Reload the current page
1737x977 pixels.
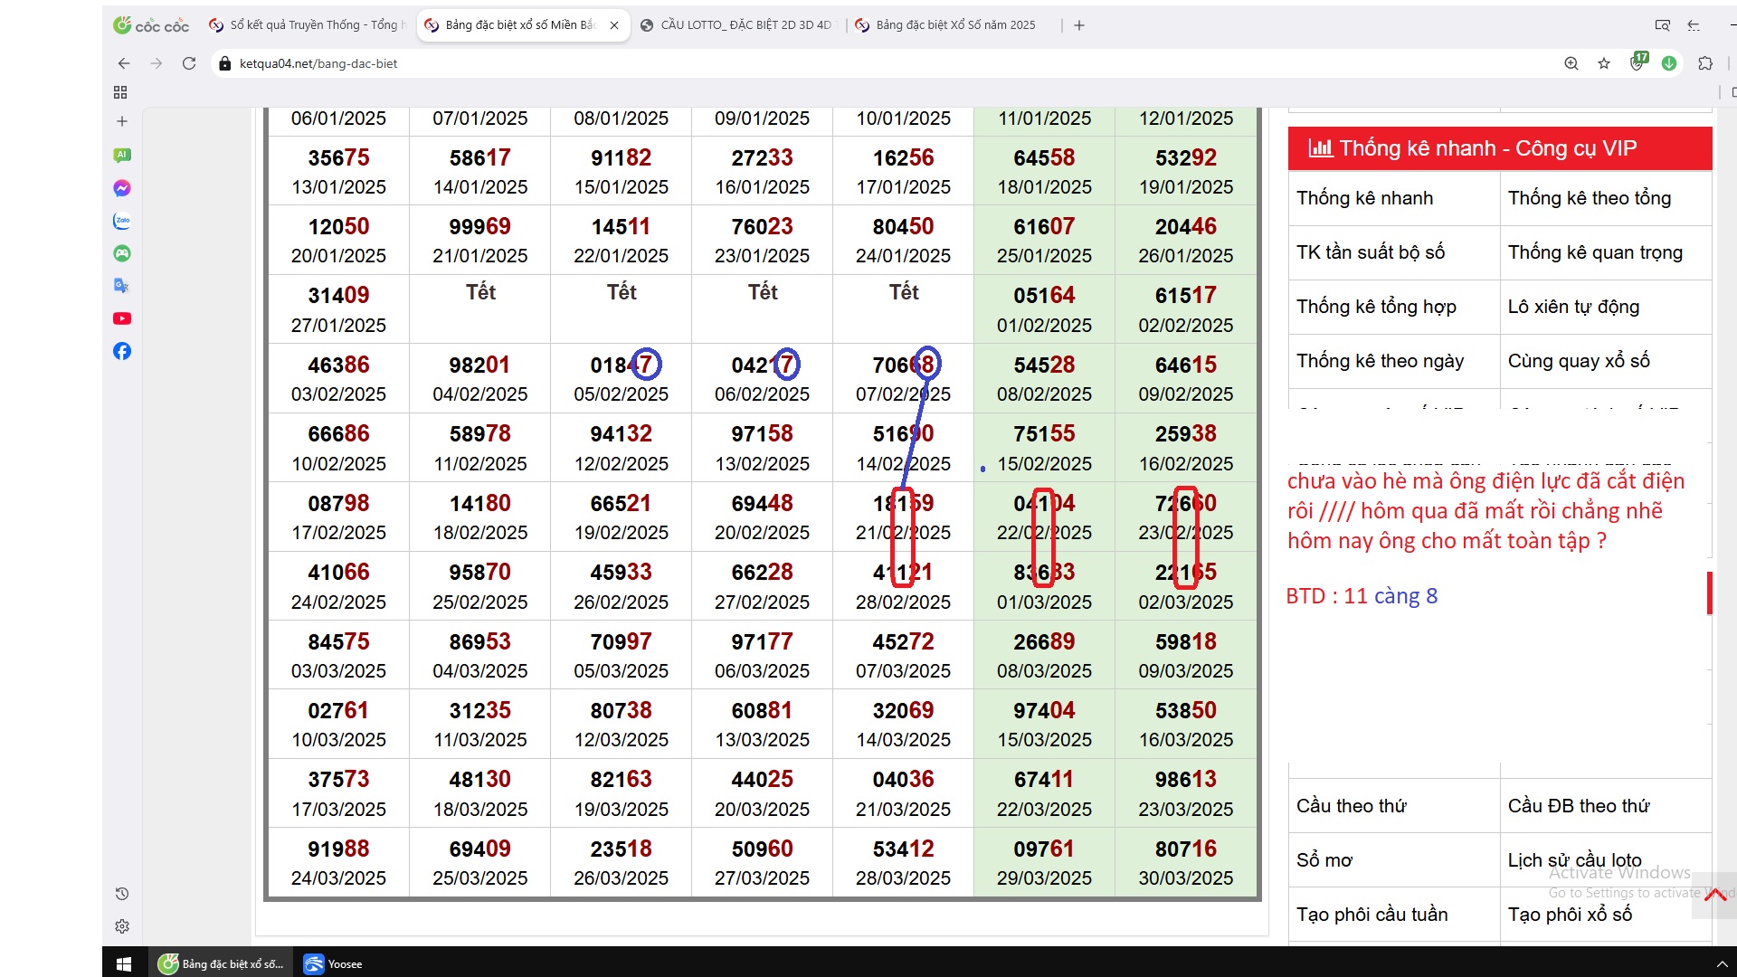(x=189, y=63)
